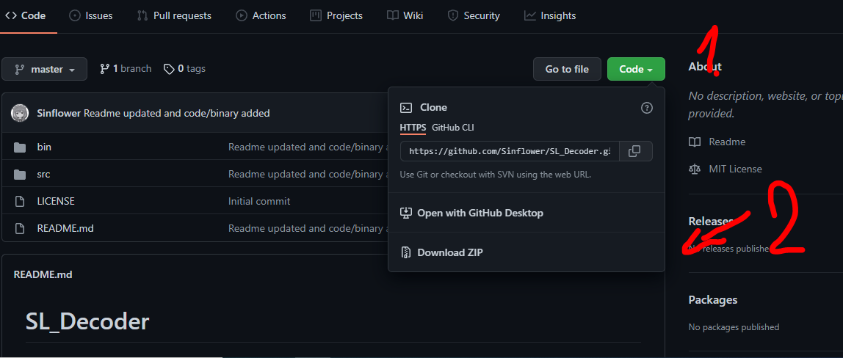Screen dimensions: 843x358
Task: Click Open with GitHub Desktop
Action: (x=480, y=213)
